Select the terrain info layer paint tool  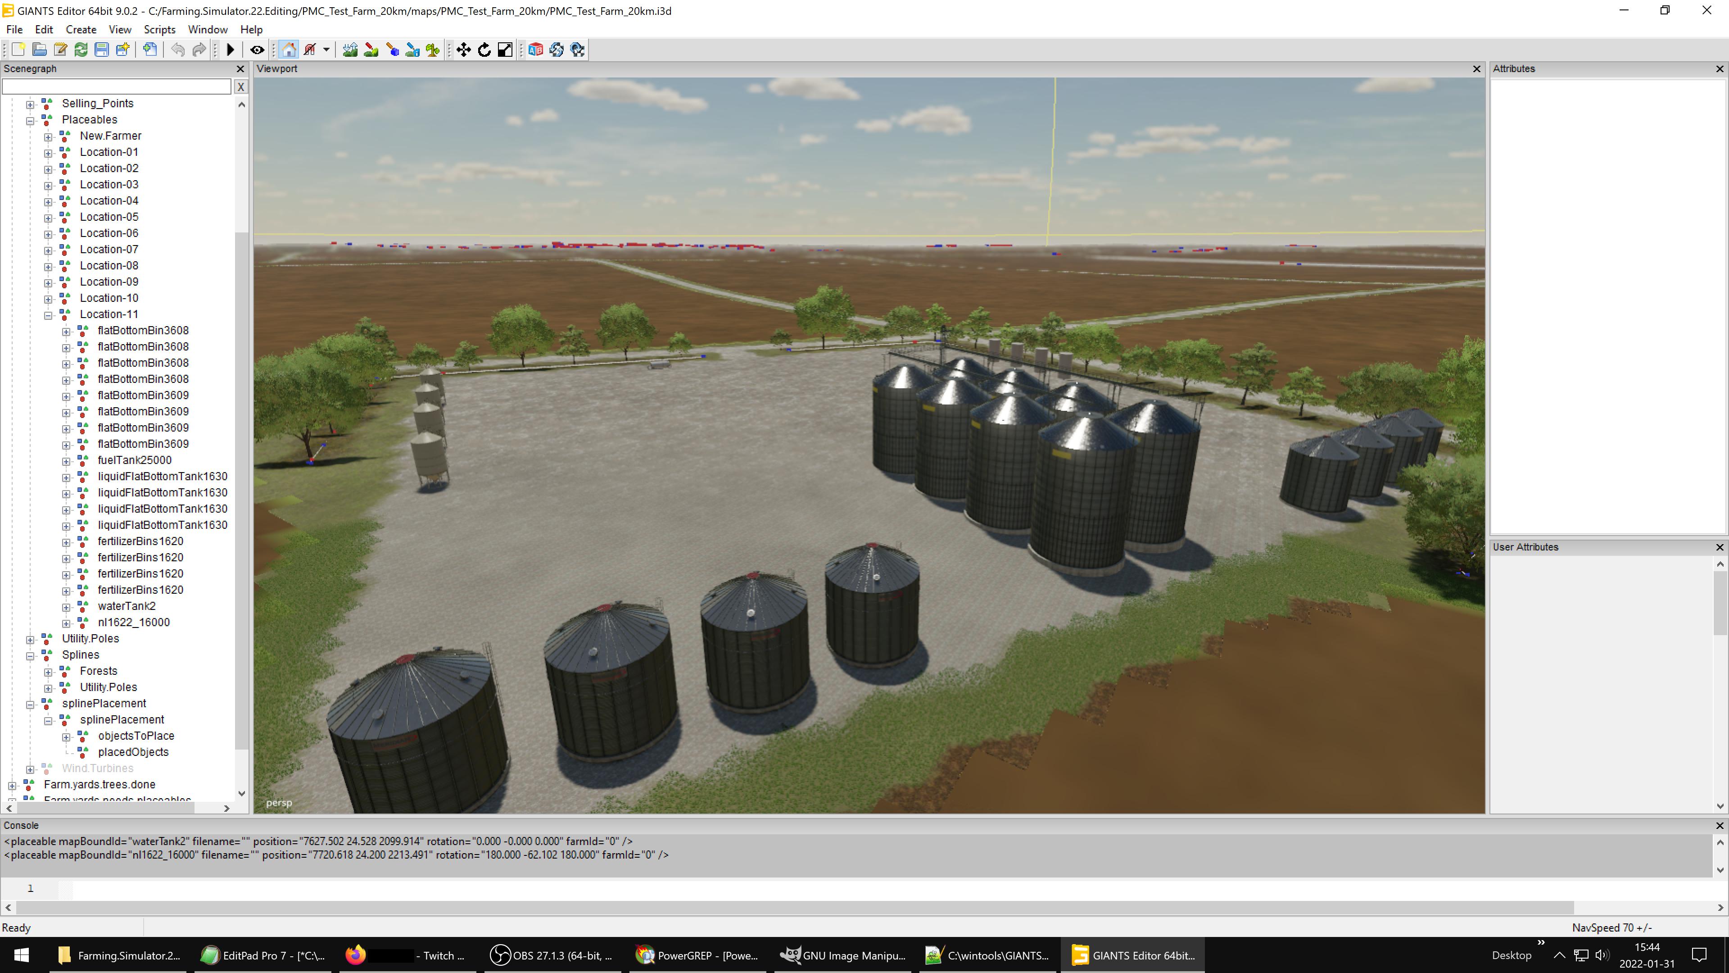(x=412, y=50)
